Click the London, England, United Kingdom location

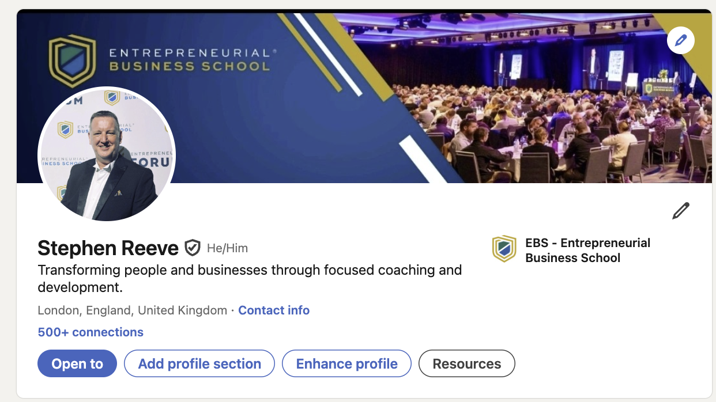132,310
